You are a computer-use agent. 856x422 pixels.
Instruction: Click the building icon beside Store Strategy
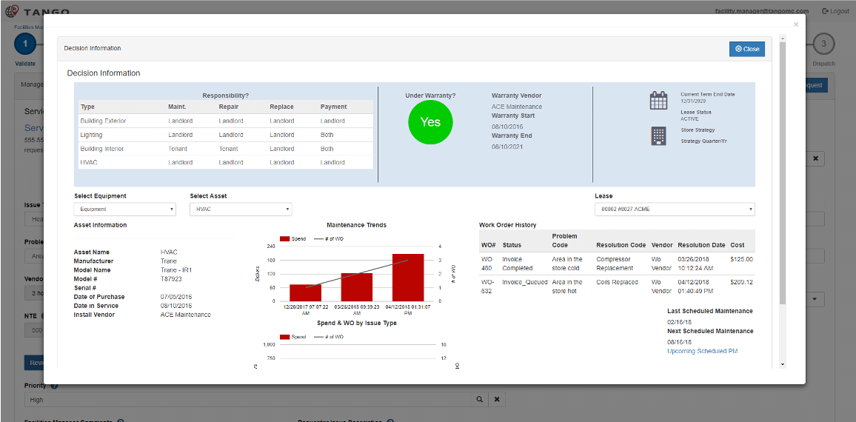[x=658, y=135]
